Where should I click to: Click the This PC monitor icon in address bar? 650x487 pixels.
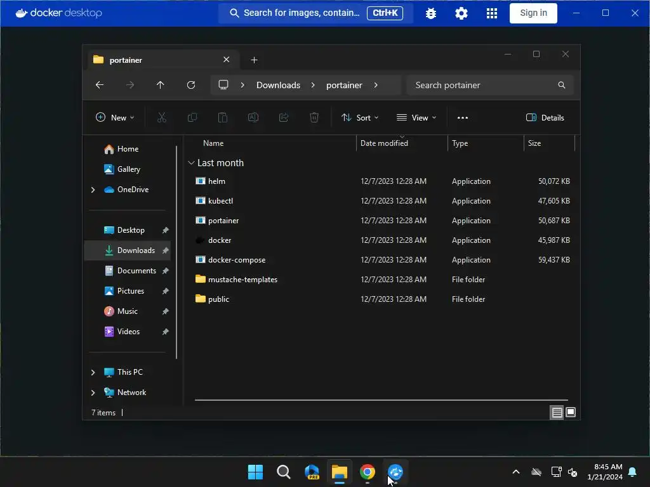click(x=223, y=85)
